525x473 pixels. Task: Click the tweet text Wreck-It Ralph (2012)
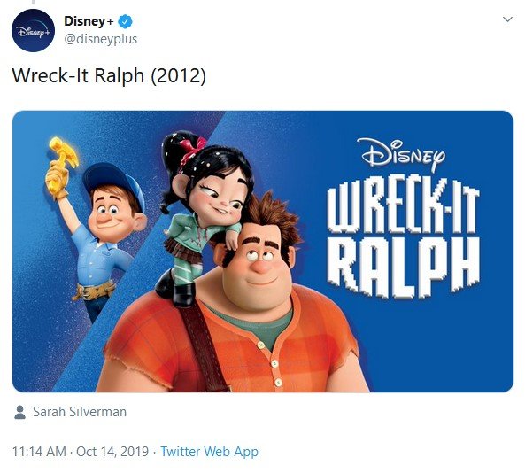pos(109,75)
